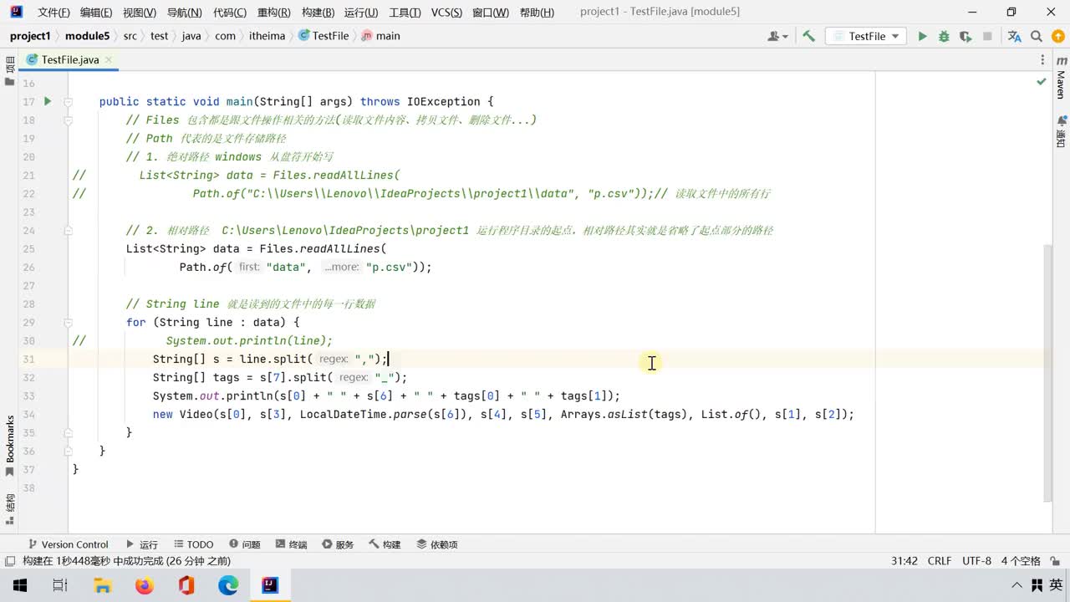Close the TestFile.java editor tab
The image size is (1070, 602).
click(x=109, y=59)
